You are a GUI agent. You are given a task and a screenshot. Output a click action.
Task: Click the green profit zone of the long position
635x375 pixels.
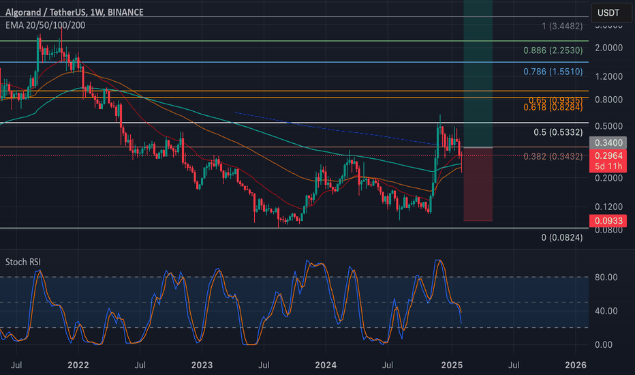478,74
